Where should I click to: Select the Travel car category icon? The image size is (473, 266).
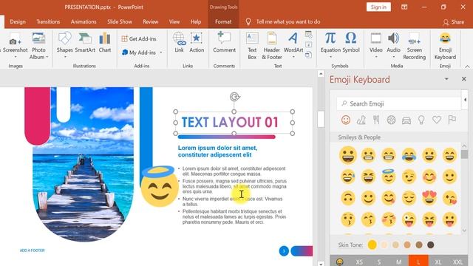pos(406,120)
